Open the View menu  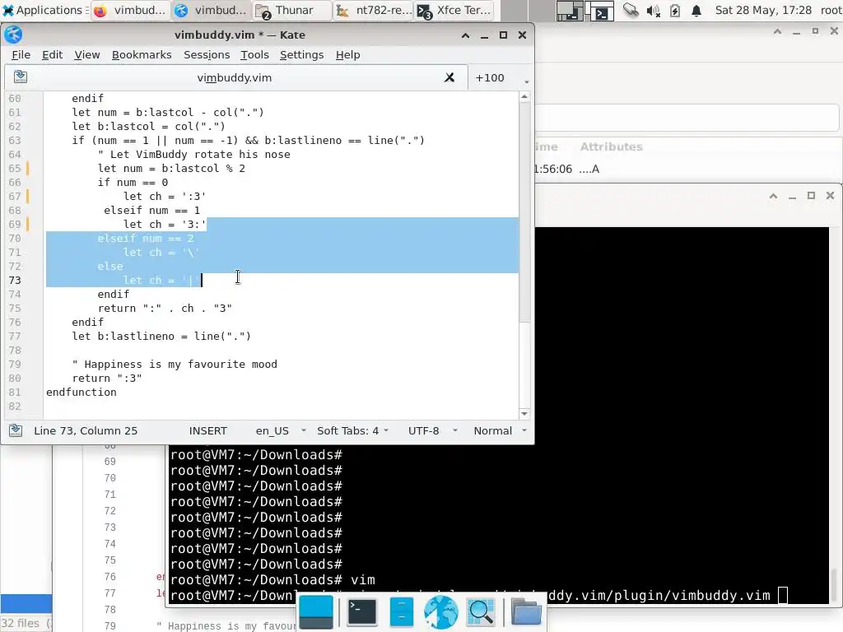tap(87, 55)
